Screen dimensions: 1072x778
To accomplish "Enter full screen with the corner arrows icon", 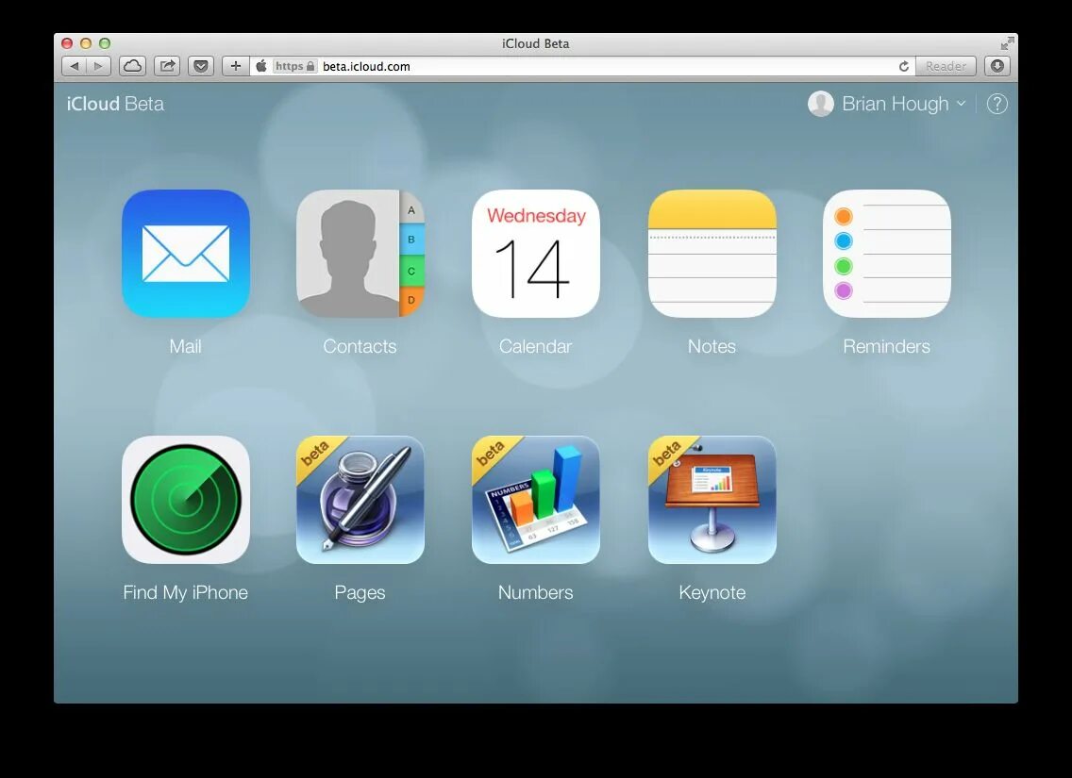I will pyautogui.click(x=1006, y=43).
